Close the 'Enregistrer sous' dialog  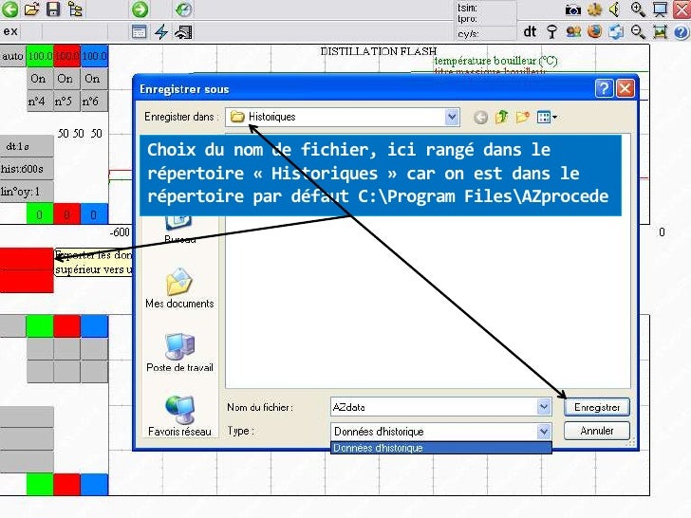coord(625,88)
